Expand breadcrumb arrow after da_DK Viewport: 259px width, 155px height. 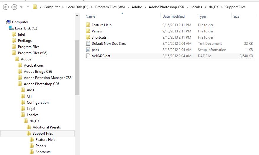[222, 7]
